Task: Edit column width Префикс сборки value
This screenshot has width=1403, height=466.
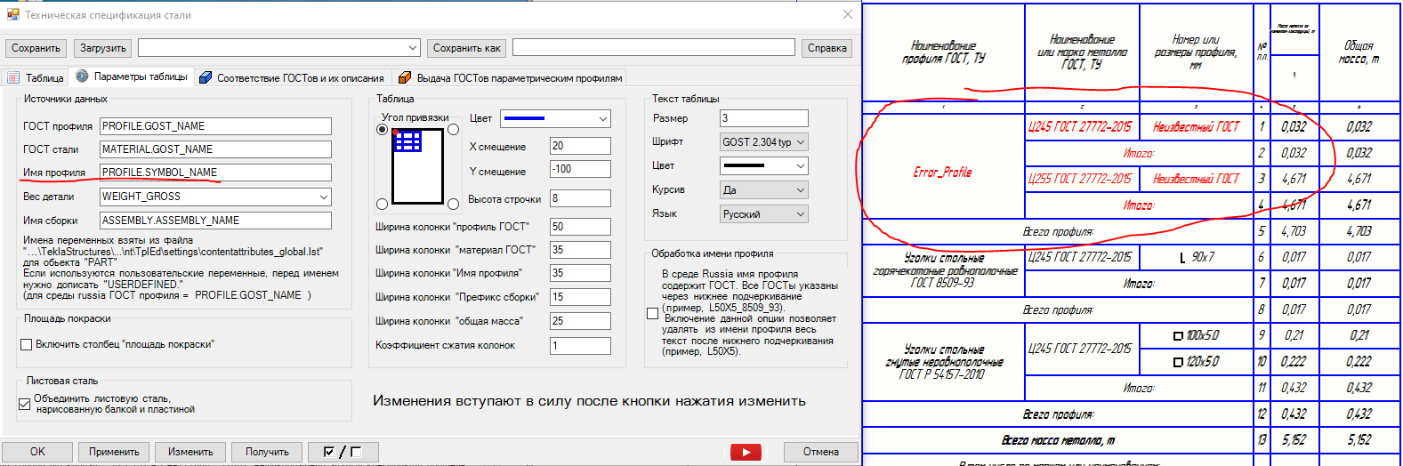Action: coord(580,297)
